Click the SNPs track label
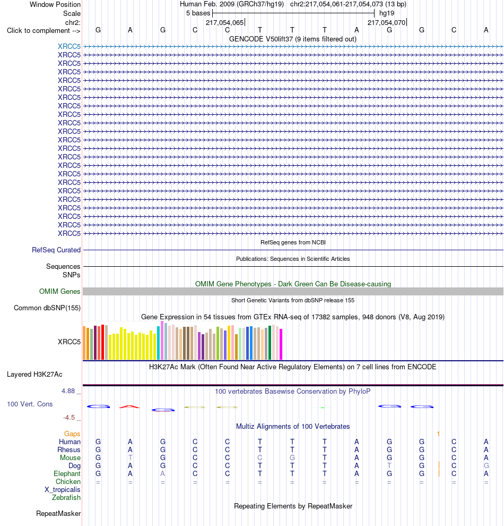This screenshot has width=504, height=526. (71, 275)
